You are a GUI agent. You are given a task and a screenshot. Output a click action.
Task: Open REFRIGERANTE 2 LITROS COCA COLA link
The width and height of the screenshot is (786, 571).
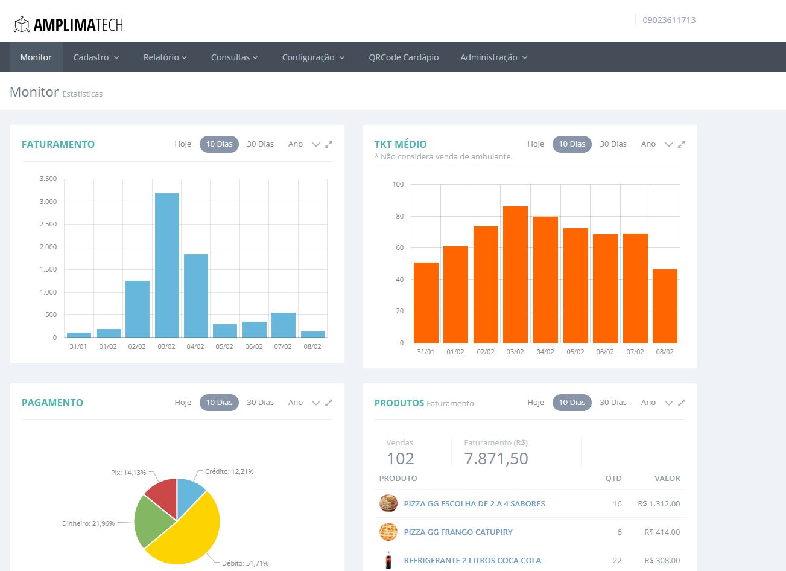[472, 560]
